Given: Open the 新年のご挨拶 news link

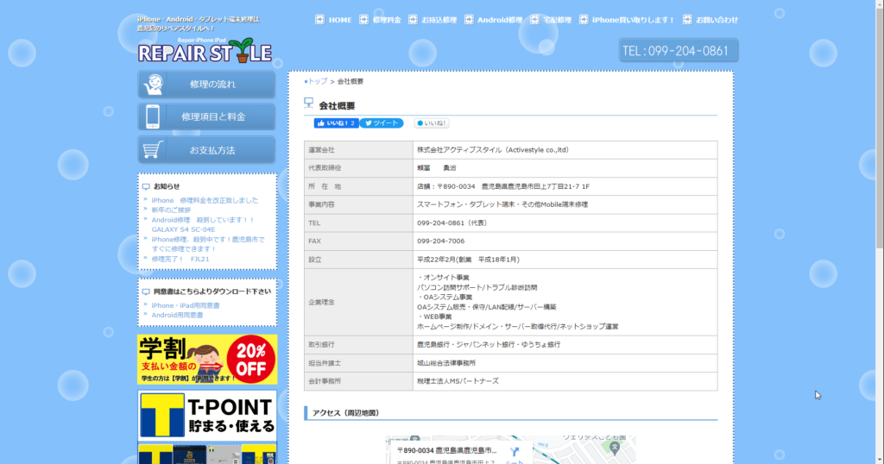Looking at the screenshot, I should [x=171, y=210].
